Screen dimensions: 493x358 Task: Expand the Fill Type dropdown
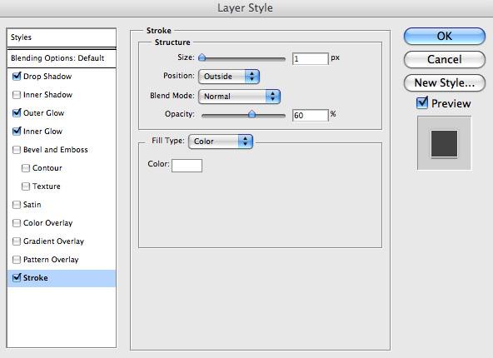[x=221, y=142]
